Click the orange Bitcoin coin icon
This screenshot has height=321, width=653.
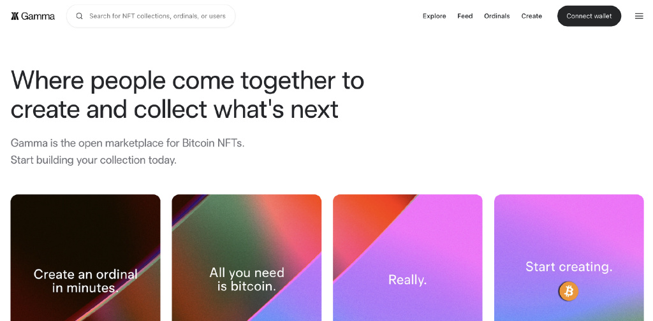pyautogui.click(x=568, y=292)
